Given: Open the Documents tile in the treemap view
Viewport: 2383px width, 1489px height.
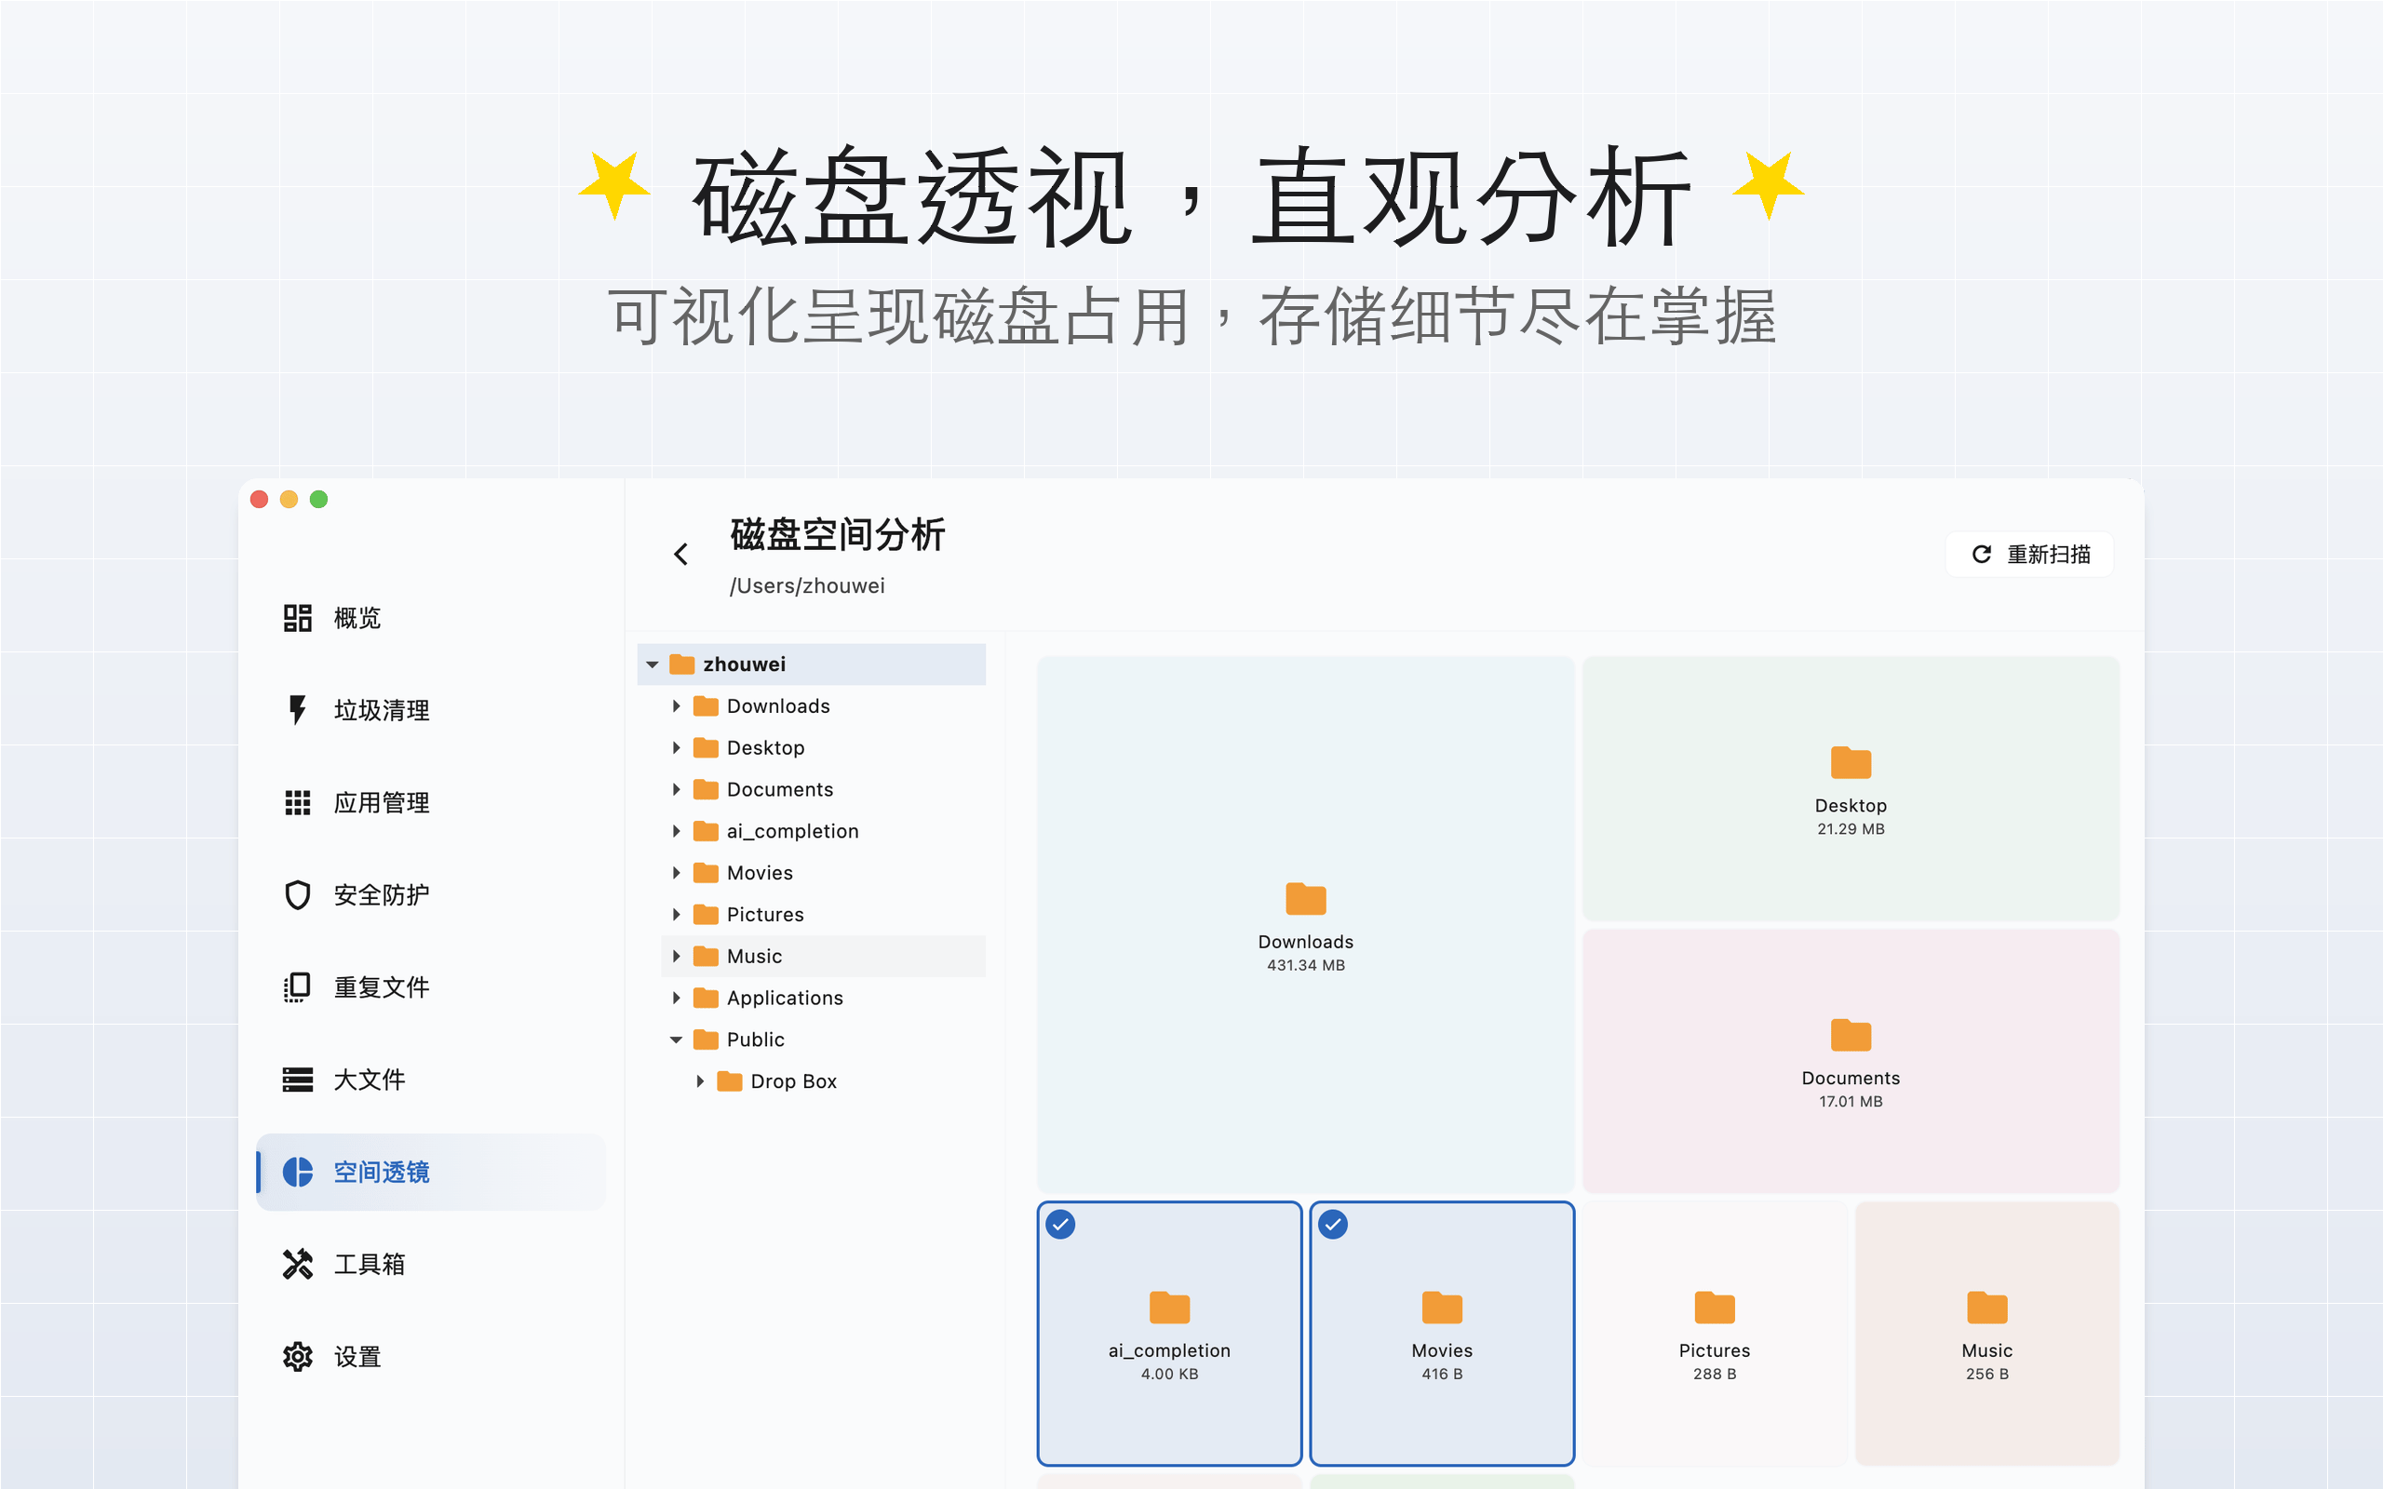Looking at the screenshot, I should point(1851,1062).
